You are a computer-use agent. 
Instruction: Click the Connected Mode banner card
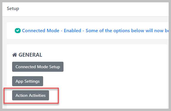pyautogui.click(x=88, y=31)
